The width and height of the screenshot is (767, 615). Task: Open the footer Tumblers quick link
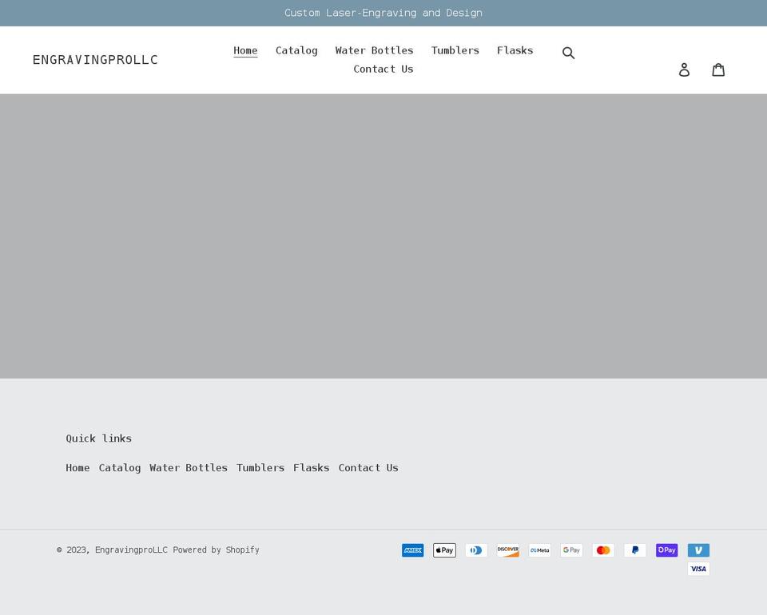260,468
